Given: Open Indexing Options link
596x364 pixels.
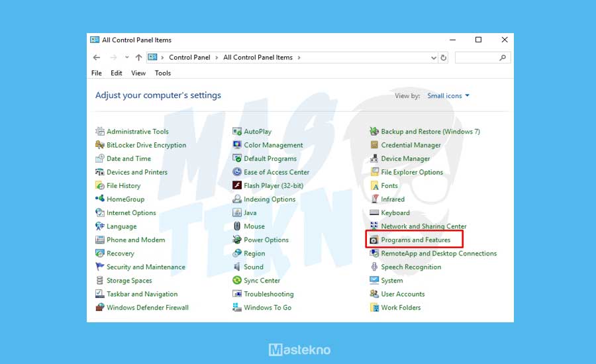Looking at the screenshot, I should click(x=270, y=199).
